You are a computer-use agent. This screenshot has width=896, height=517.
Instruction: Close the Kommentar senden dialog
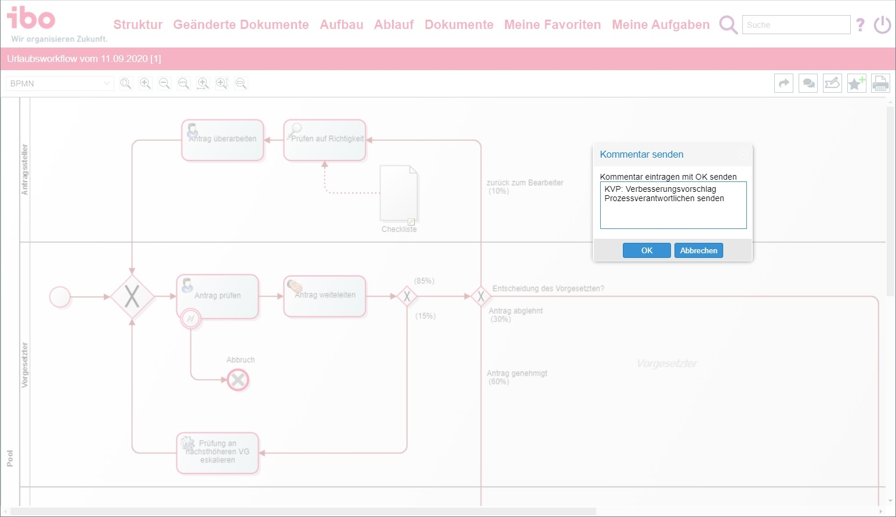742,155
